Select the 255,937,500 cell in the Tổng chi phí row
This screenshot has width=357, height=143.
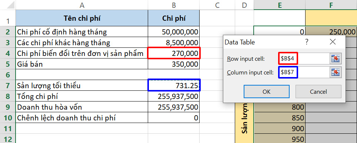point(174,96)
